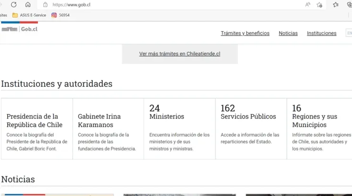Open Trámites y beneficios menu
Image resolution: width=352 pixels, height=196 pixels.
tap(245, 33)
